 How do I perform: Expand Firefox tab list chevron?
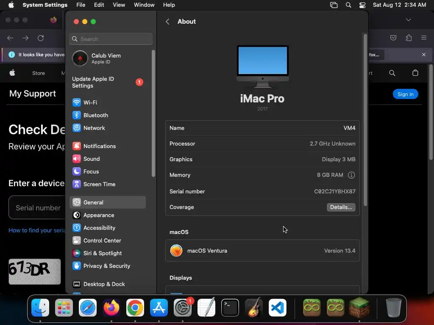[409, 20]
